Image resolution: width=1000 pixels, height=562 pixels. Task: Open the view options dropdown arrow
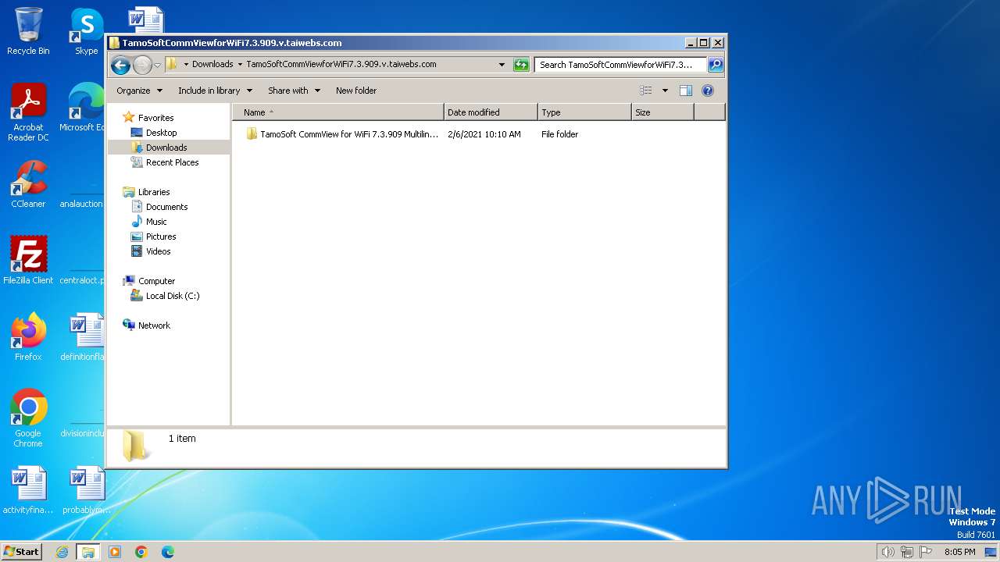pos(665,91)
